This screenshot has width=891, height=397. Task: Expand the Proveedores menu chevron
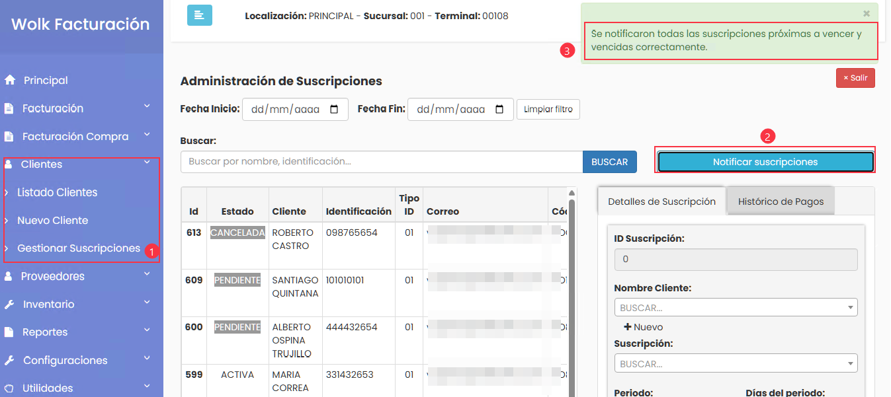coord(147,275)
